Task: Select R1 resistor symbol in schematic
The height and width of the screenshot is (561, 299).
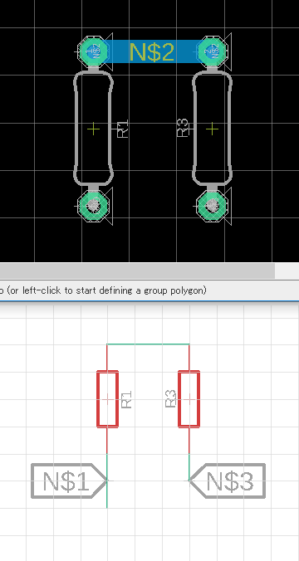Action: pyautogui.click(x=107, y=399)
